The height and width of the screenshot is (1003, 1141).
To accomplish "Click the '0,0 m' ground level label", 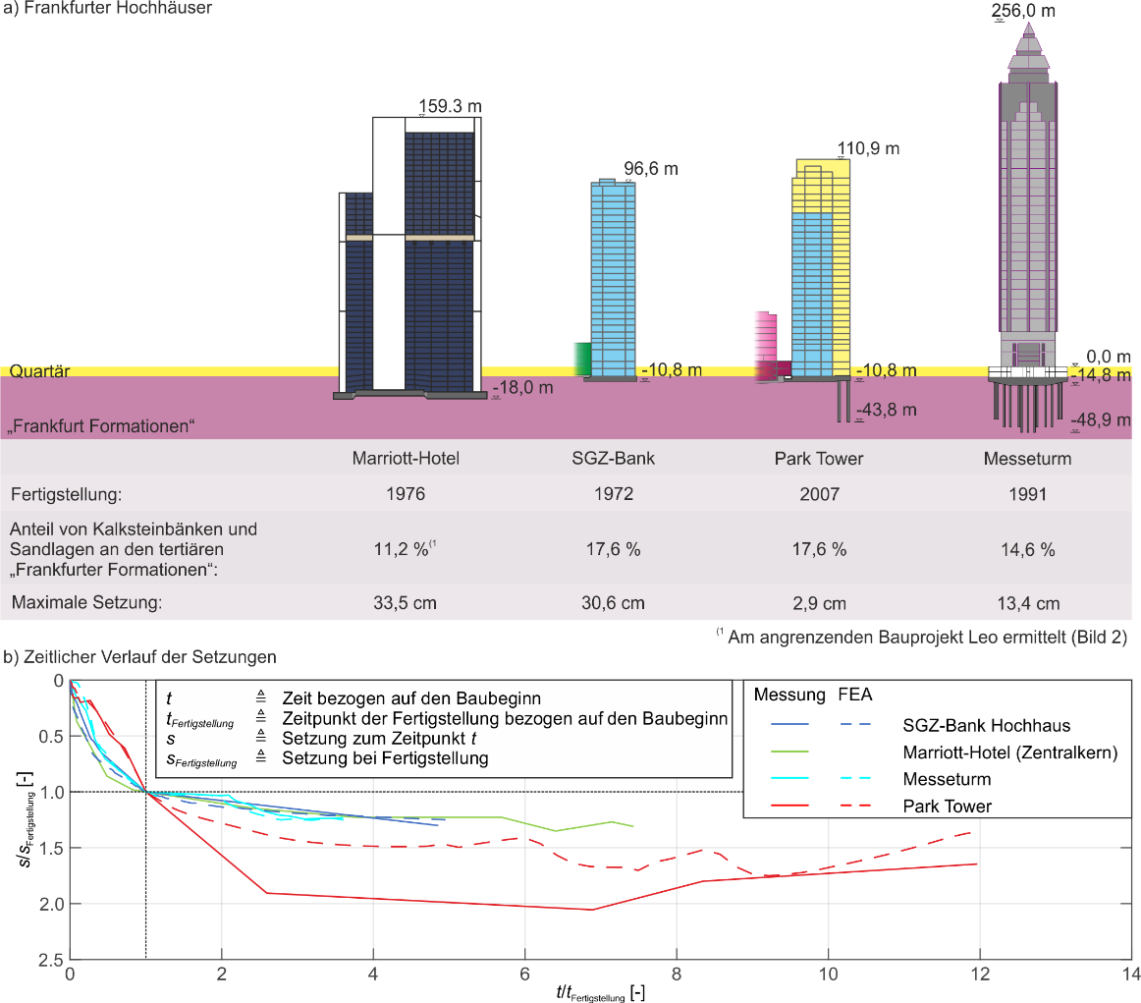I will click(1109, 357).
